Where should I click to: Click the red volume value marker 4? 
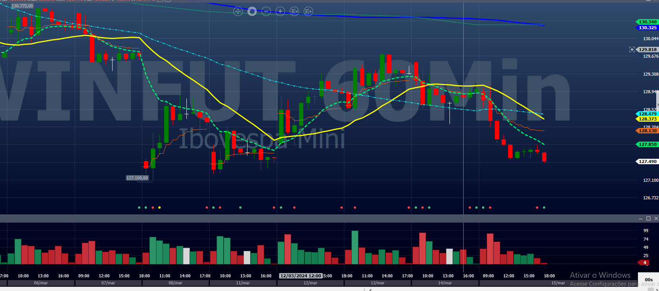(x=645, y=263)
